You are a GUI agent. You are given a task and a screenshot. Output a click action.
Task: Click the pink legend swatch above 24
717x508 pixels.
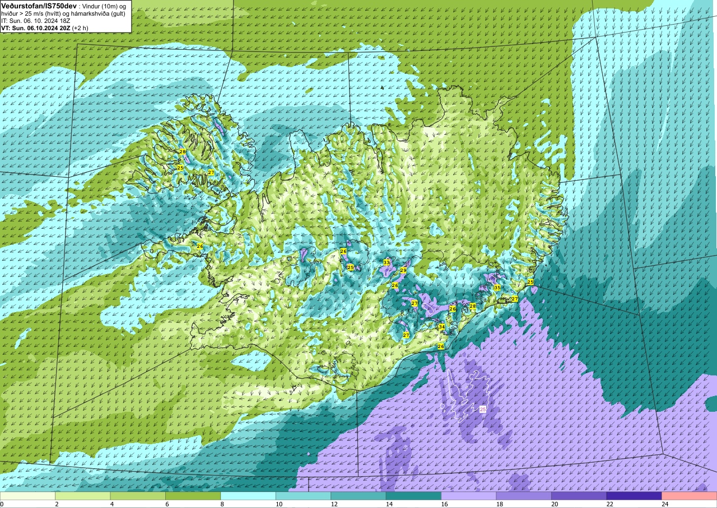pyautogui.click(x=690, y=496)
